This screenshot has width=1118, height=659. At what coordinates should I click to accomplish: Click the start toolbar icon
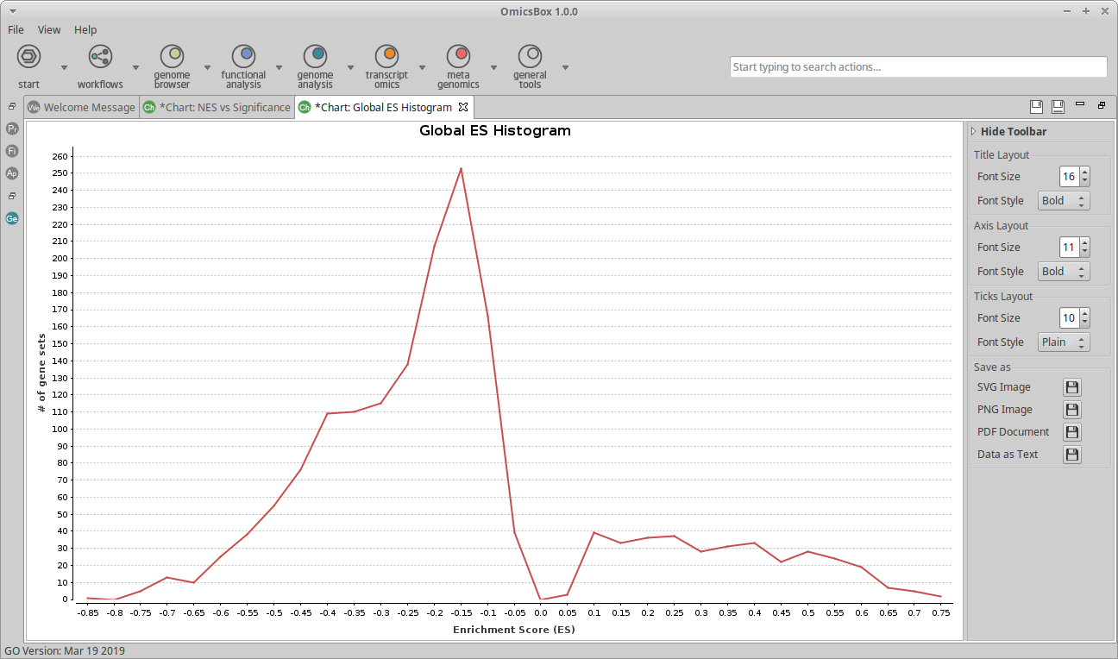[x=28, y=57]
